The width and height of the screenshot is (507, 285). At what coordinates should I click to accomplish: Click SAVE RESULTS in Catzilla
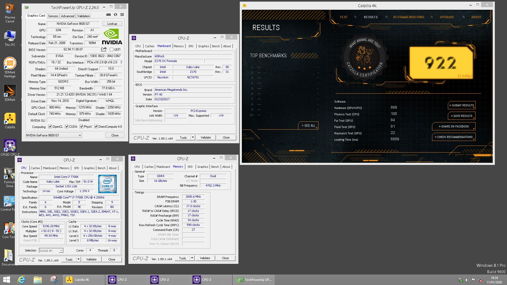[462, 116]
